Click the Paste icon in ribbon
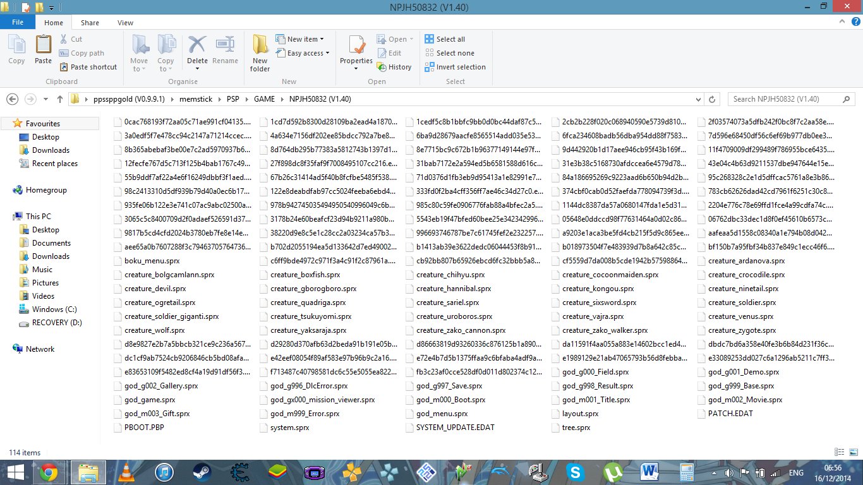 pyautogui.click(x=43, y=51)
